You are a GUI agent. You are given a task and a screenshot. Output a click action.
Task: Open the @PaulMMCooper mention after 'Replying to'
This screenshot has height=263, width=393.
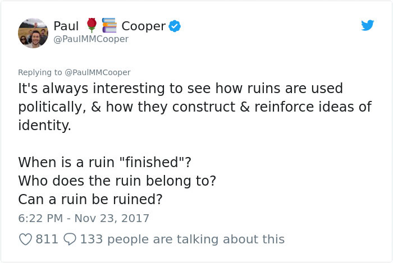pos(98,72)
